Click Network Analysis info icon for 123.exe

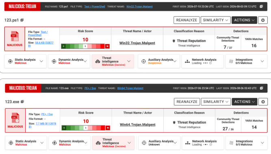pos(210,145)
